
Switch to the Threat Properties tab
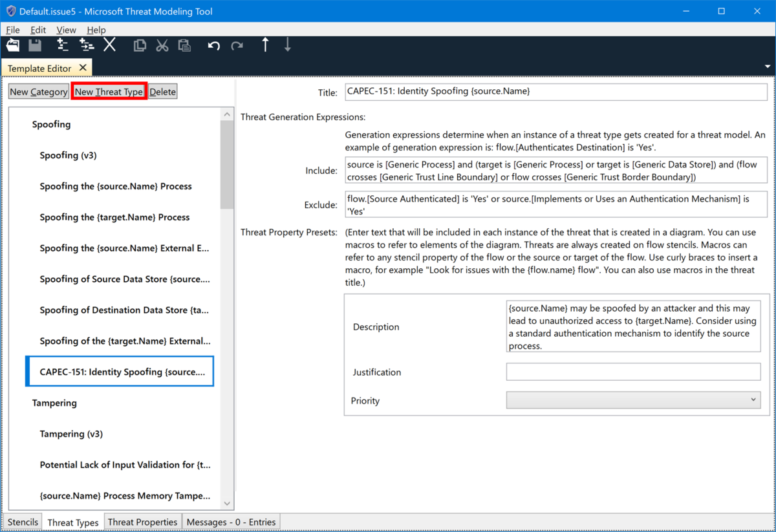(142, 522)
